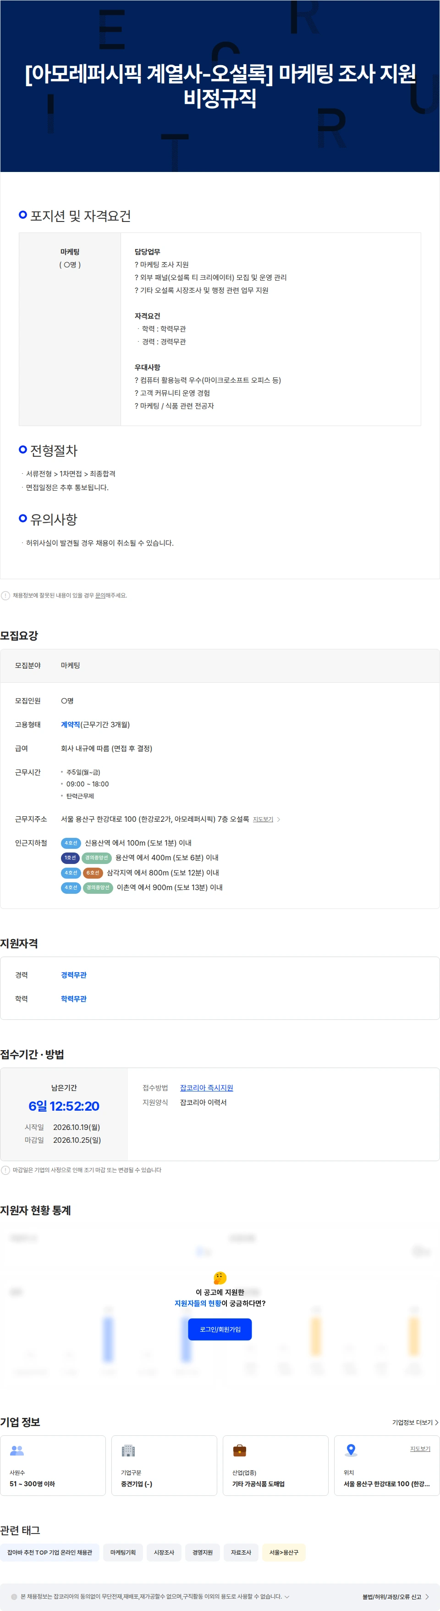Click the 기업구분 card showing 중견기업
The width and height of the screenshot is (440, 1611).
pyautogui.click(x=165, y=1465)
